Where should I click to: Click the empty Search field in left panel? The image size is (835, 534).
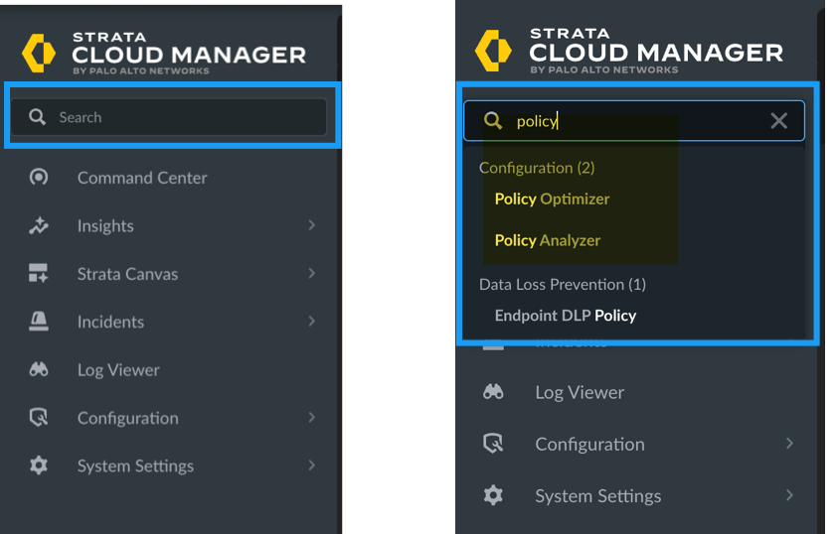coord(179,117)
